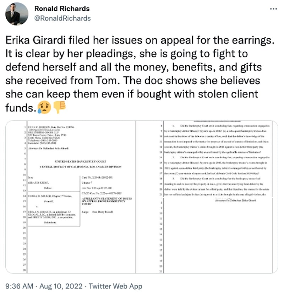Viewport: 284px width, 293px height.
Task: Click the Girardi Keese debtor caption
Action: tap(38, 182)
